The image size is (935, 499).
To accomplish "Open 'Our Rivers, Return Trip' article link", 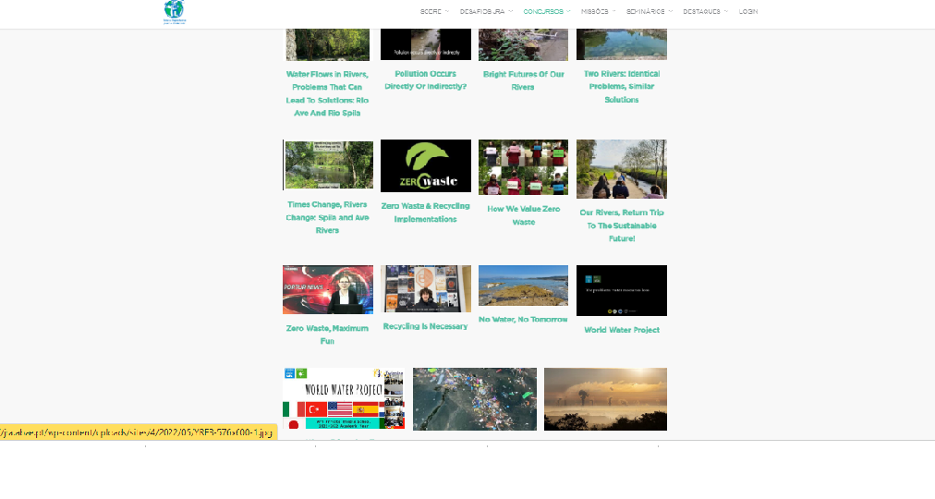I will coord(621,225).
